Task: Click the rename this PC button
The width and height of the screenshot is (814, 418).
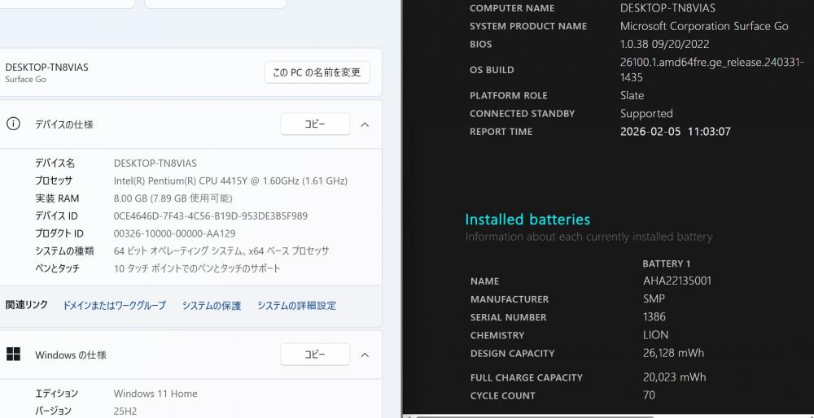Action: click(x=317, y=72)
